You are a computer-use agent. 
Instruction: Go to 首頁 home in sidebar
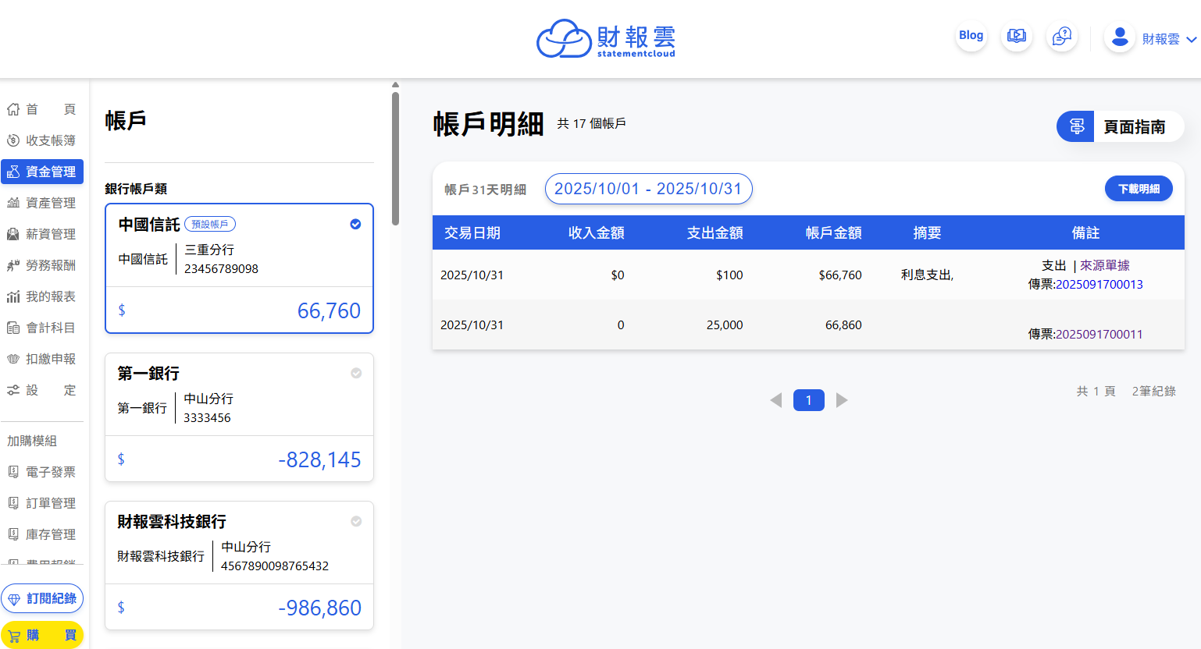click(42, 109)
